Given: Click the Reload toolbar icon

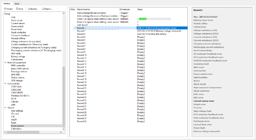Looking at the screenshot, I should coord(5,9).
